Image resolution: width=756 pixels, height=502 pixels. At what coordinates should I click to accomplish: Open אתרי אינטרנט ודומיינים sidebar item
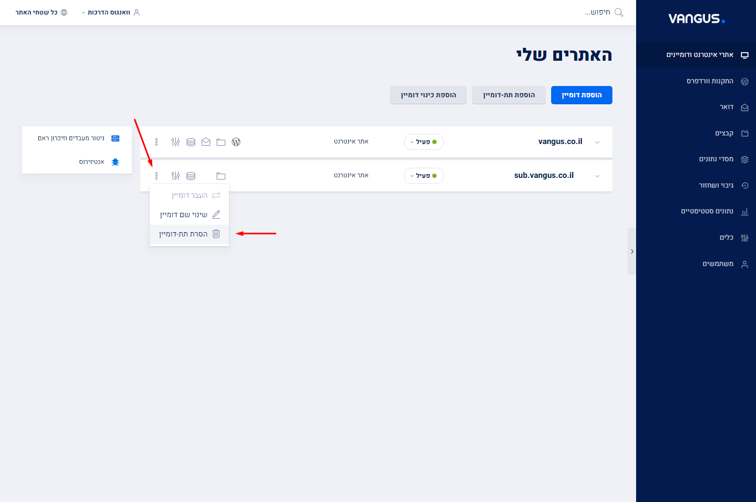click(x=696, y=55)
